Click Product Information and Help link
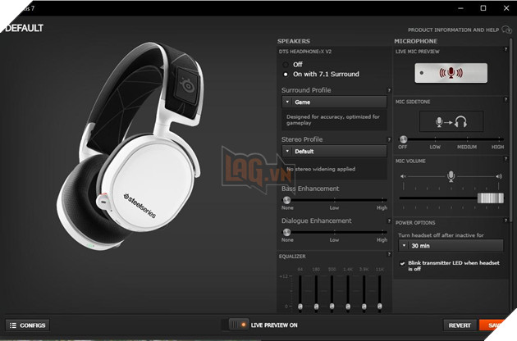The width and height of the screenshot is (517, 341). [453, 30]
